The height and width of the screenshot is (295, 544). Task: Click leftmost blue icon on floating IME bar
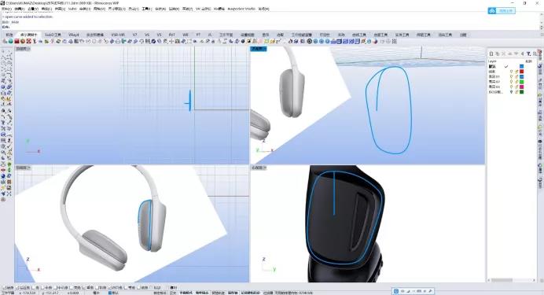coord(396,291)
